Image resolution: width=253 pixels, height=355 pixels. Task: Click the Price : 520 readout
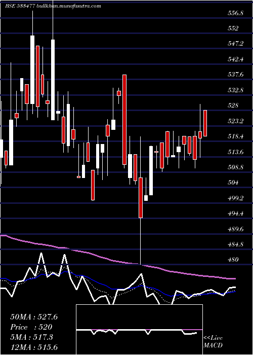(x=31, y=327)
